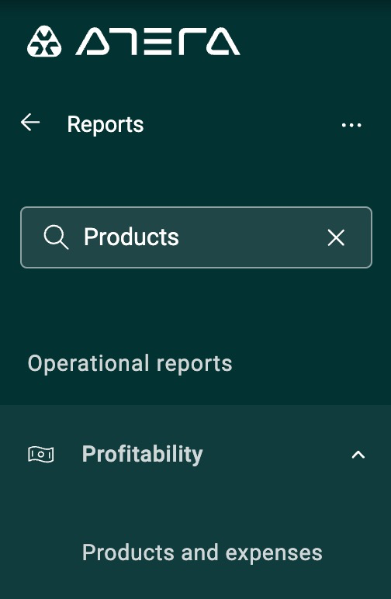Click the Atera wordmark logo

click(x=157, y=41)
